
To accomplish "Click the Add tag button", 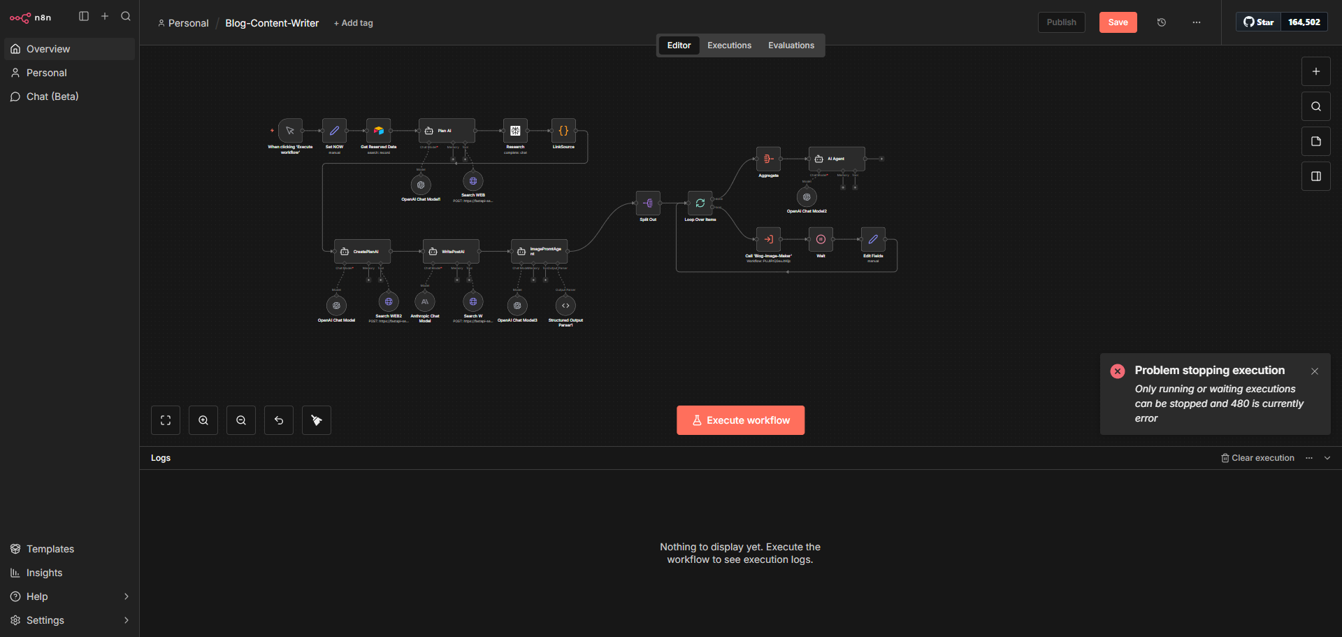I will click(x=354, y=23).
